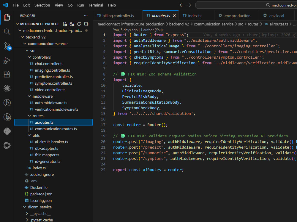Screen dimensions: 297x222
Task: Switch to .env.production tab
Action: (236, 16)
